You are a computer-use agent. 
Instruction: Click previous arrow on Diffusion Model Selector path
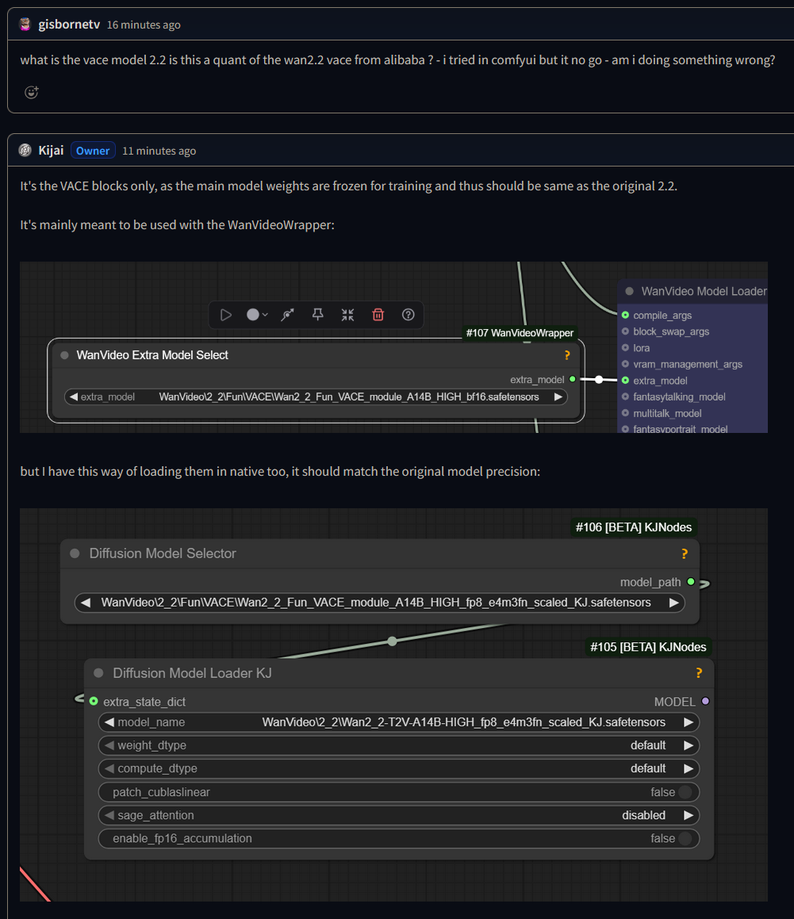click(86, 603)
